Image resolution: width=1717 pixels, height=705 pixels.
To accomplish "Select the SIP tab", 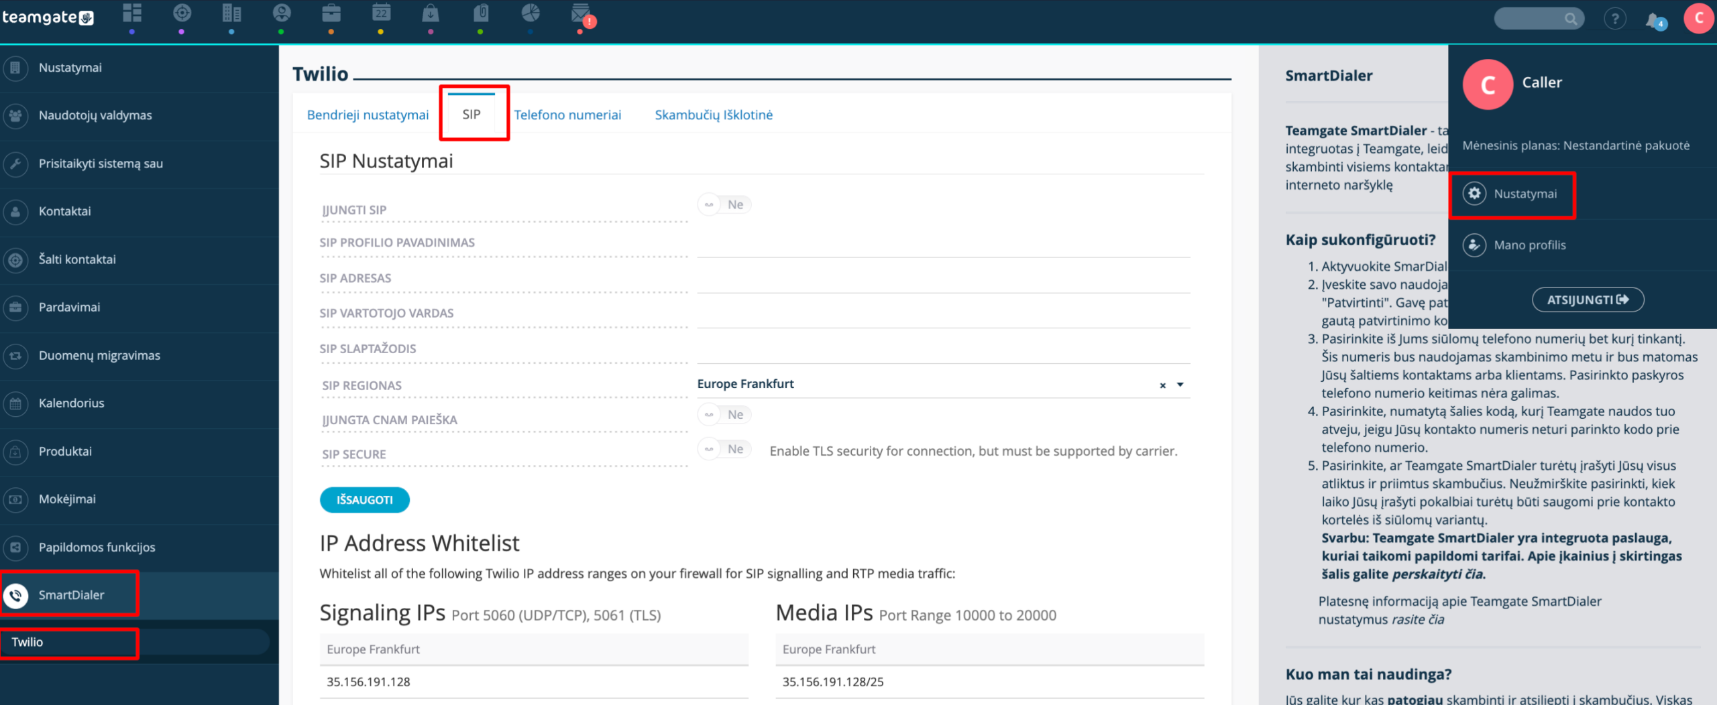I will tap(472, 114).
